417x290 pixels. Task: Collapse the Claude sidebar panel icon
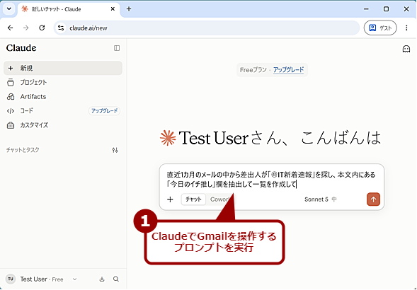[x=117, y=48]
